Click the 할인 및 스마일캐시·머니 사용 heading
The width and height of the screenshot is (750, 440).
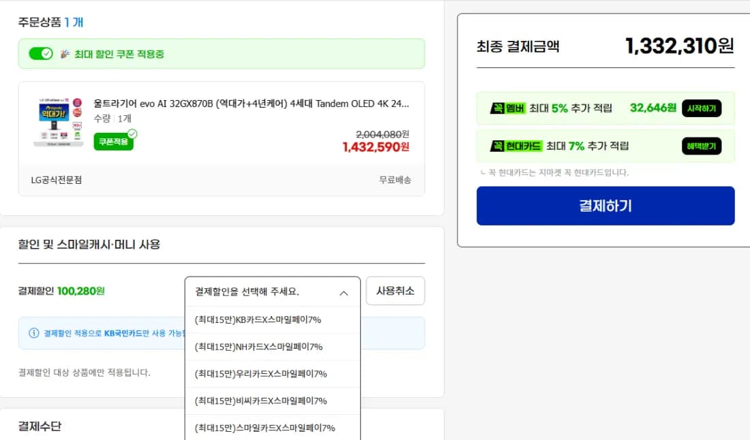89,244
